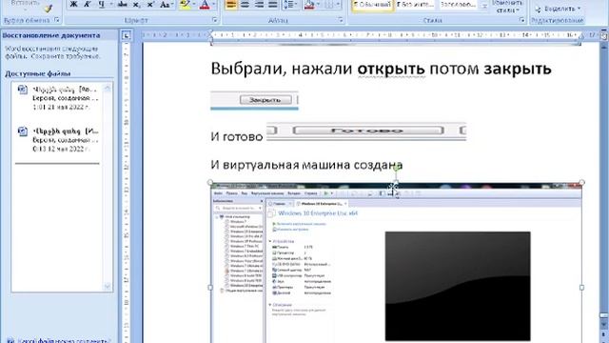This screenshot has height=343, width=609.
Task: Align text to the left
Action: coord(230,4)
